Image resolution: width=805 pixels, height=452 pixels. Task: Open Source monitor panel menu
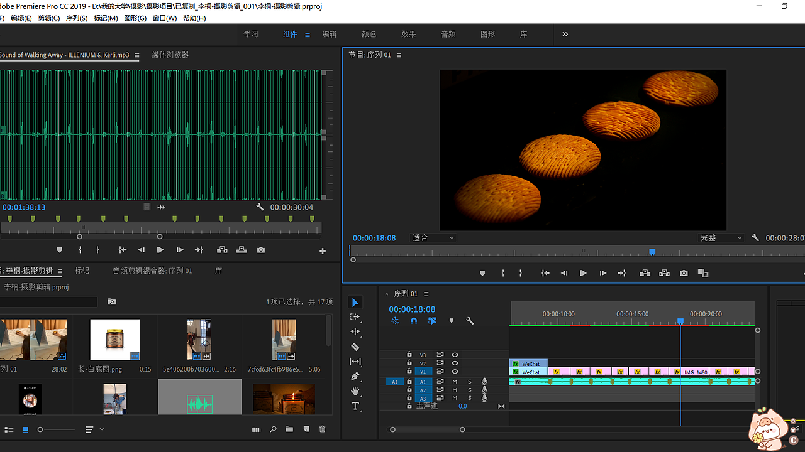point(137,55)
